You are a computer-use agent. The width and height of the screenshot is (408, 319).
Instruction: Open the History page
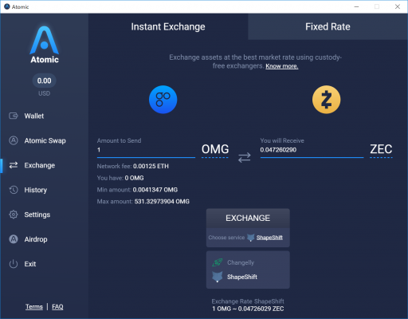[36, 190]
